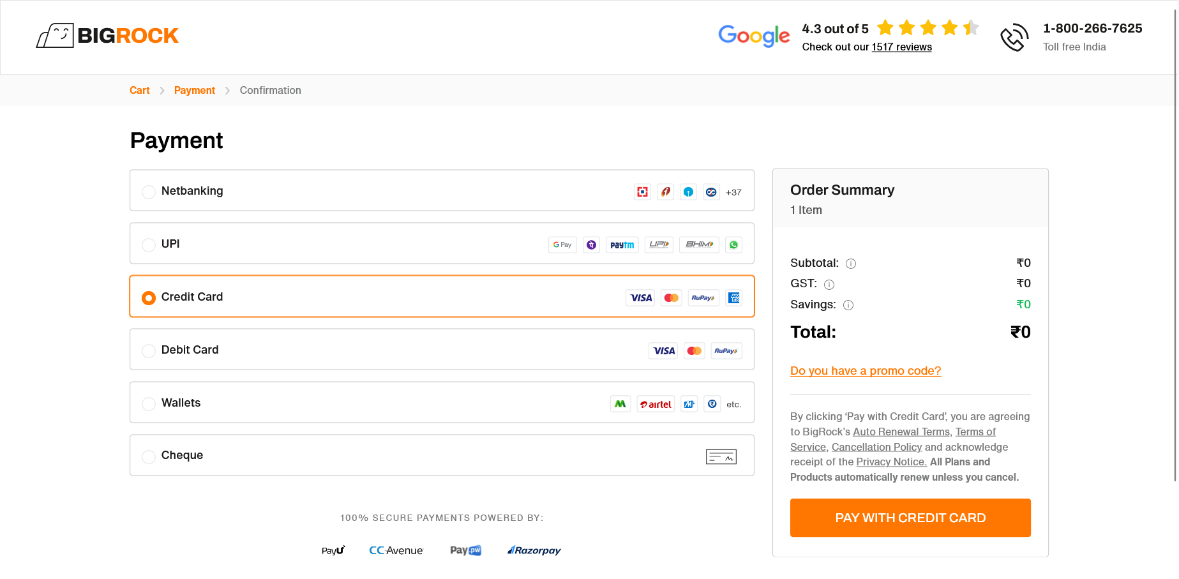Click the phone number 1-800-266-7625
Viewport: 1179px width, 579px height.
(1093, 29)
